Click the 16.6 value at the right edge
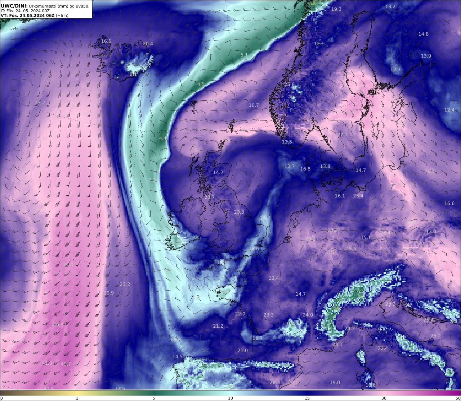 pyautogui.click(x=449, y=204)
